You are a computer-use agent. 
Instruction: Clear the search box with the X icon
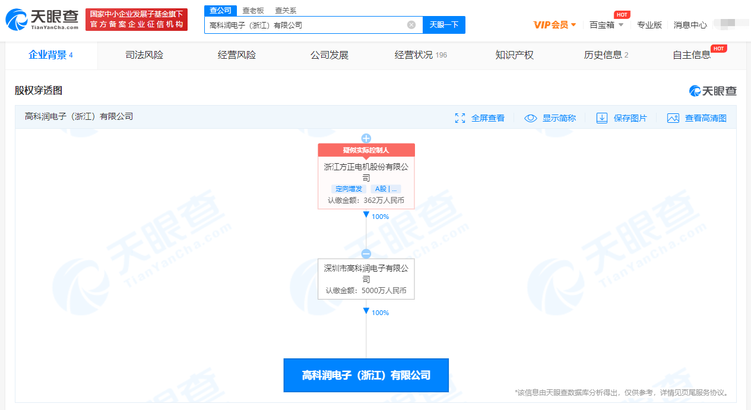tap(411, 25)
